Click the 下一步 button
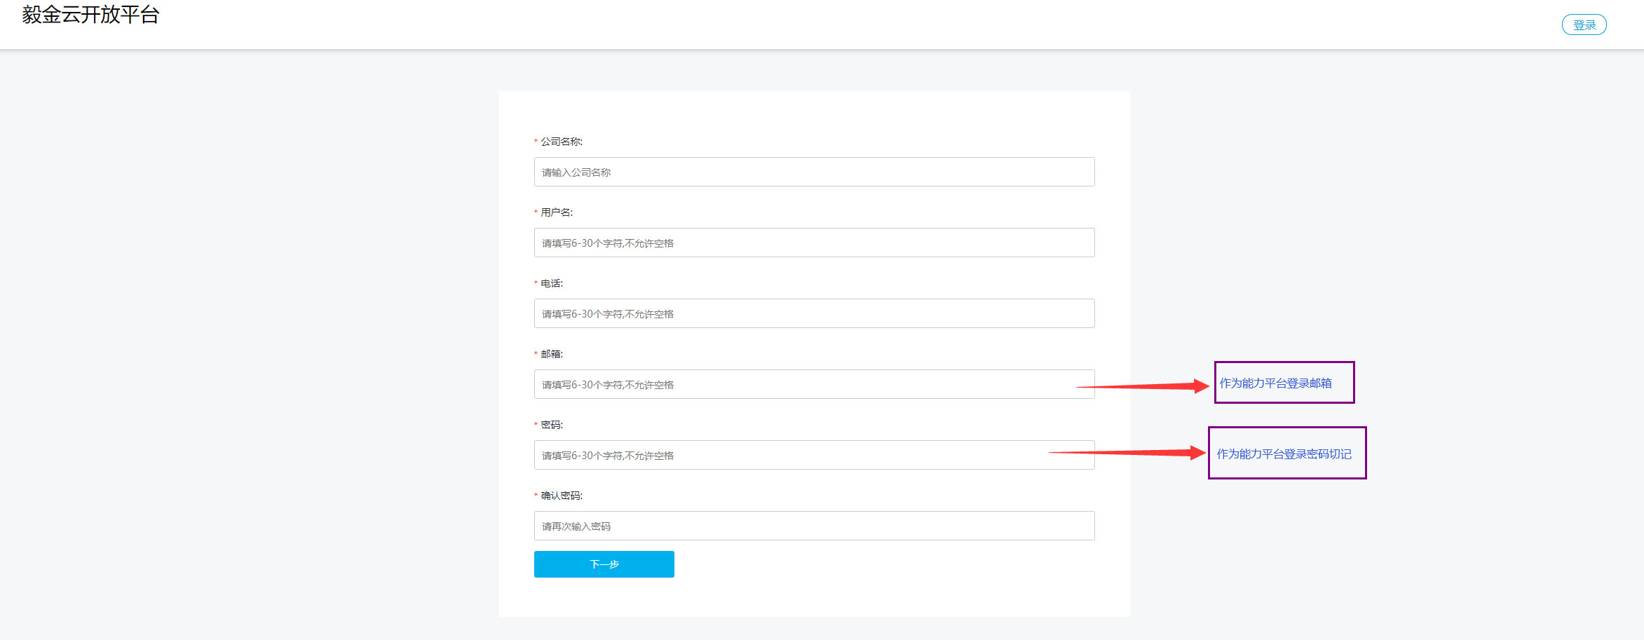The height and width of the screenshot is (640, 1644). [604, 564]
